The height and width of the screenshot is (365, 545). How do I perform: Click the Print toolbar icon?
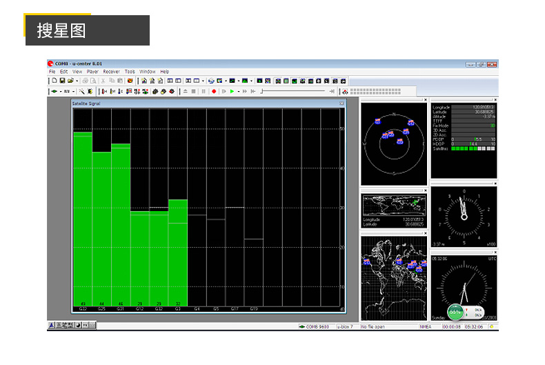point(86,81)
